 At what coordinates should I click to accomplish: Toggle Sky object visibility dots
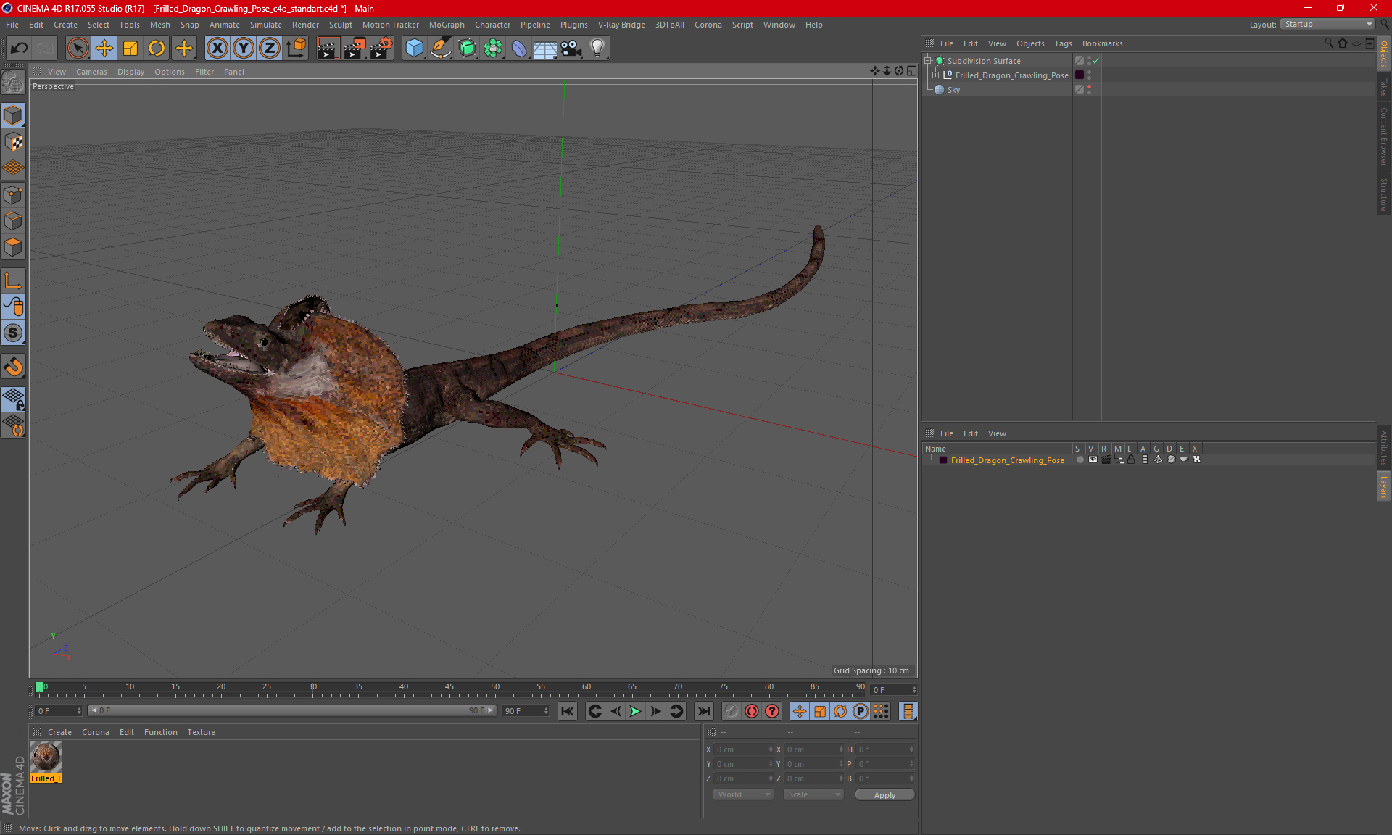coord(1089,90)
